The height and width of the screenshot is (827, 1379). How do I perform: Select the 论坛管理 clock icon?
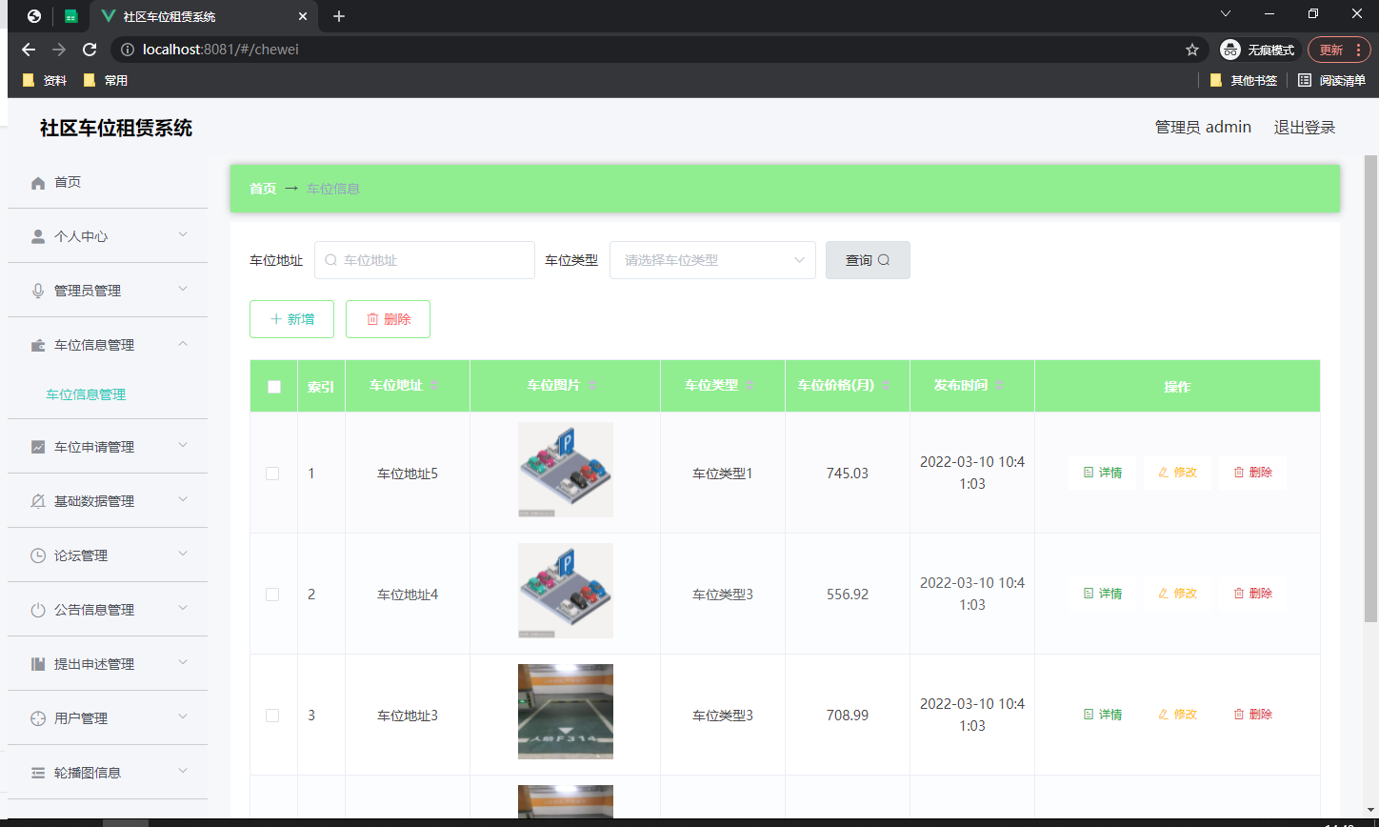(x=38, y=554)
